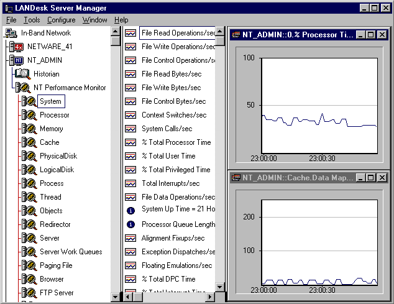Select % Total User Time counter

tap(168, 156)
